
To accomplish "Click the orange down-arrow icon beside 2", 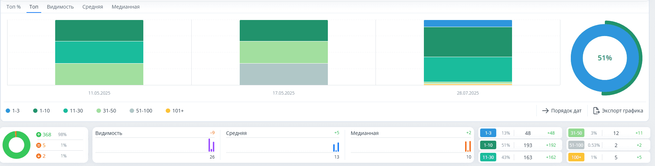I will (39, 156).
